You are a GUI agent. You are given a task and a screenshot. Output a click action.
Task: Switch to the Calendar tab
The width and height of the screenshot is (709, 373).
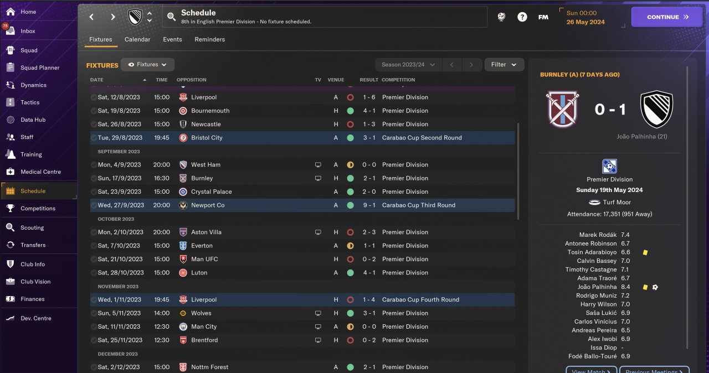[137, 39]
